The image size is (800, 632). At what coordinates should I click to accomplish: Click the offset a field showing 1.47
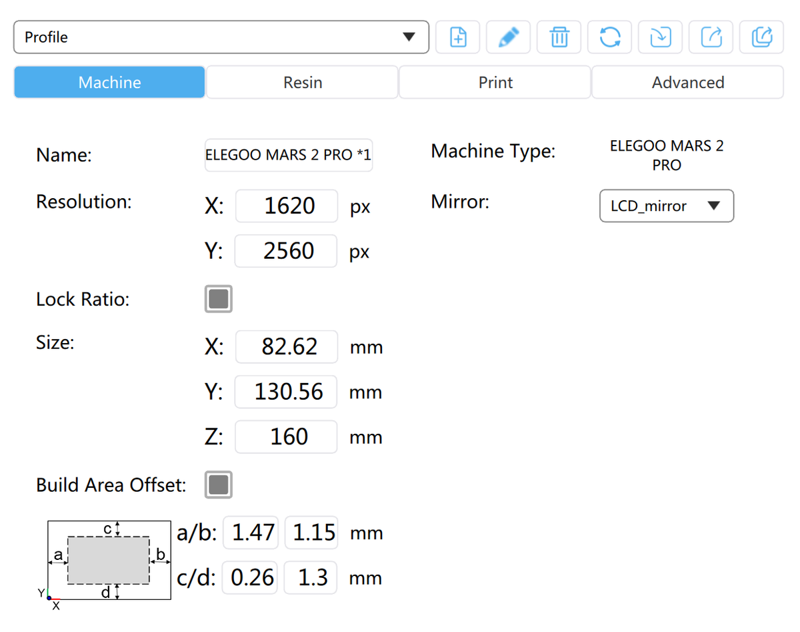coord(251,533)
